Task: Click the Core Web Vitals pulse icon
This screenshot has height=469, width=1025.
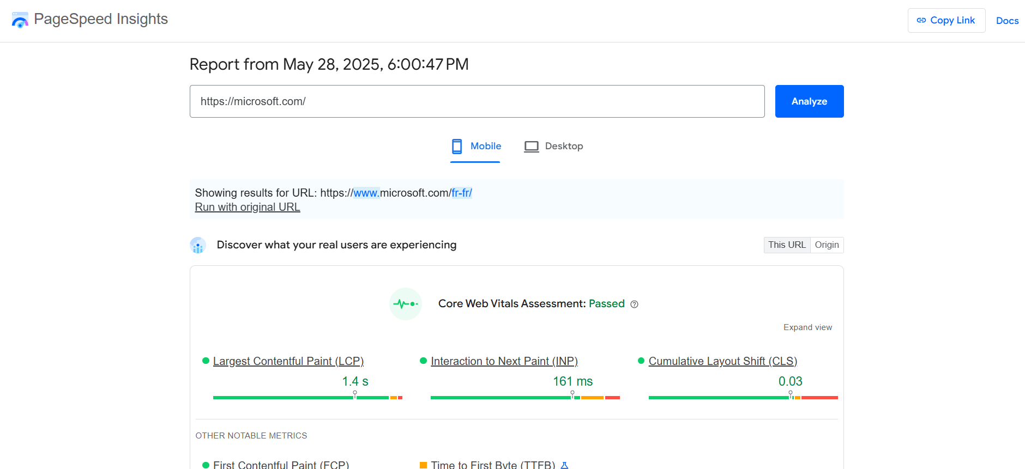Action: 406,304
